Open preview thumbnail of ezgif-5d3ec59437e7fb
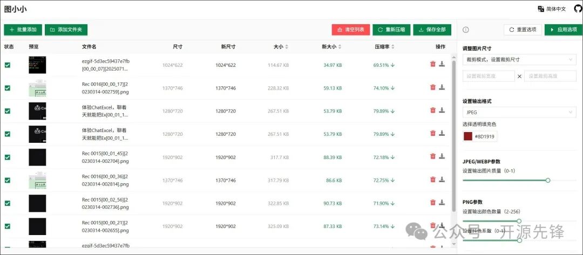The image size is (583, 255). coord(37,65)
